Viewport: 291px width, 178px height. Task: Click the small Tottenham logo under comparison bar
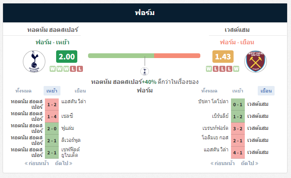tap(145, 71)
